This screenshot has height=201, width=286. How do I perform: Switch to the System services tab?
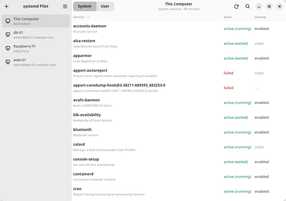click(85, 6)
